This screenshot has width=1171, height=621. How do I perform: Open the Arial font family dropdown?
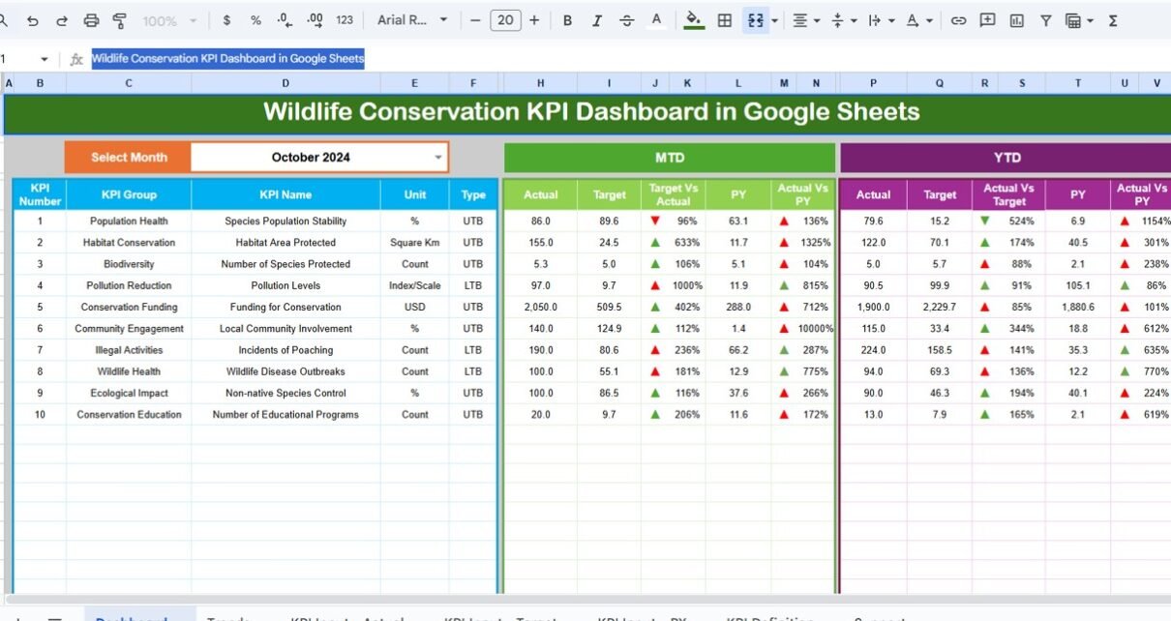click(x=412, y=20)
